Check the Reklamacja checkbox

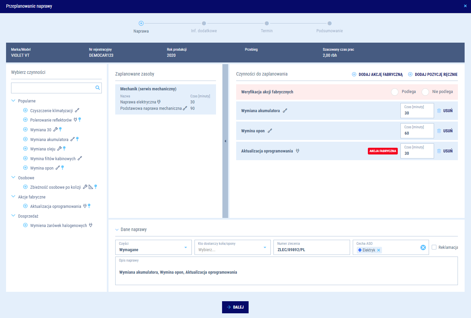(x=434, y=247)
